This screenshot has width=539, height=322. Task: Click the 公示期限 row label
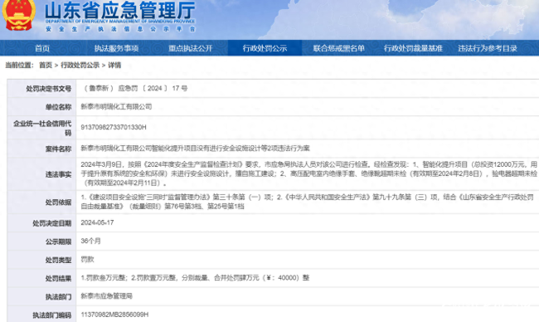(x=58, y=242)
